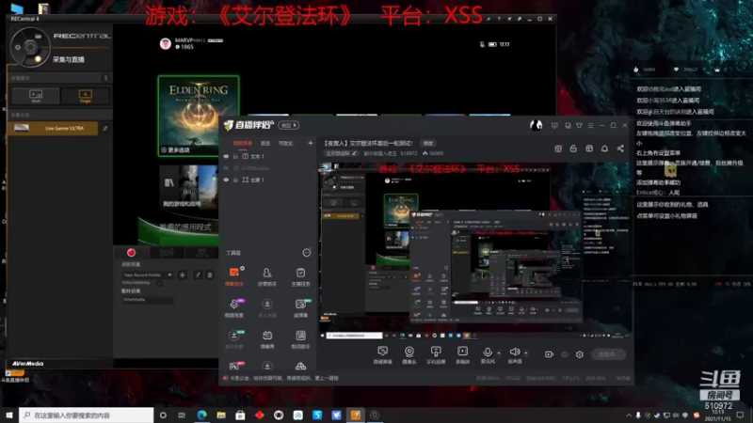Click the modify button beside the stream title
Screen dimensions: 753x423
click(428, 144)
